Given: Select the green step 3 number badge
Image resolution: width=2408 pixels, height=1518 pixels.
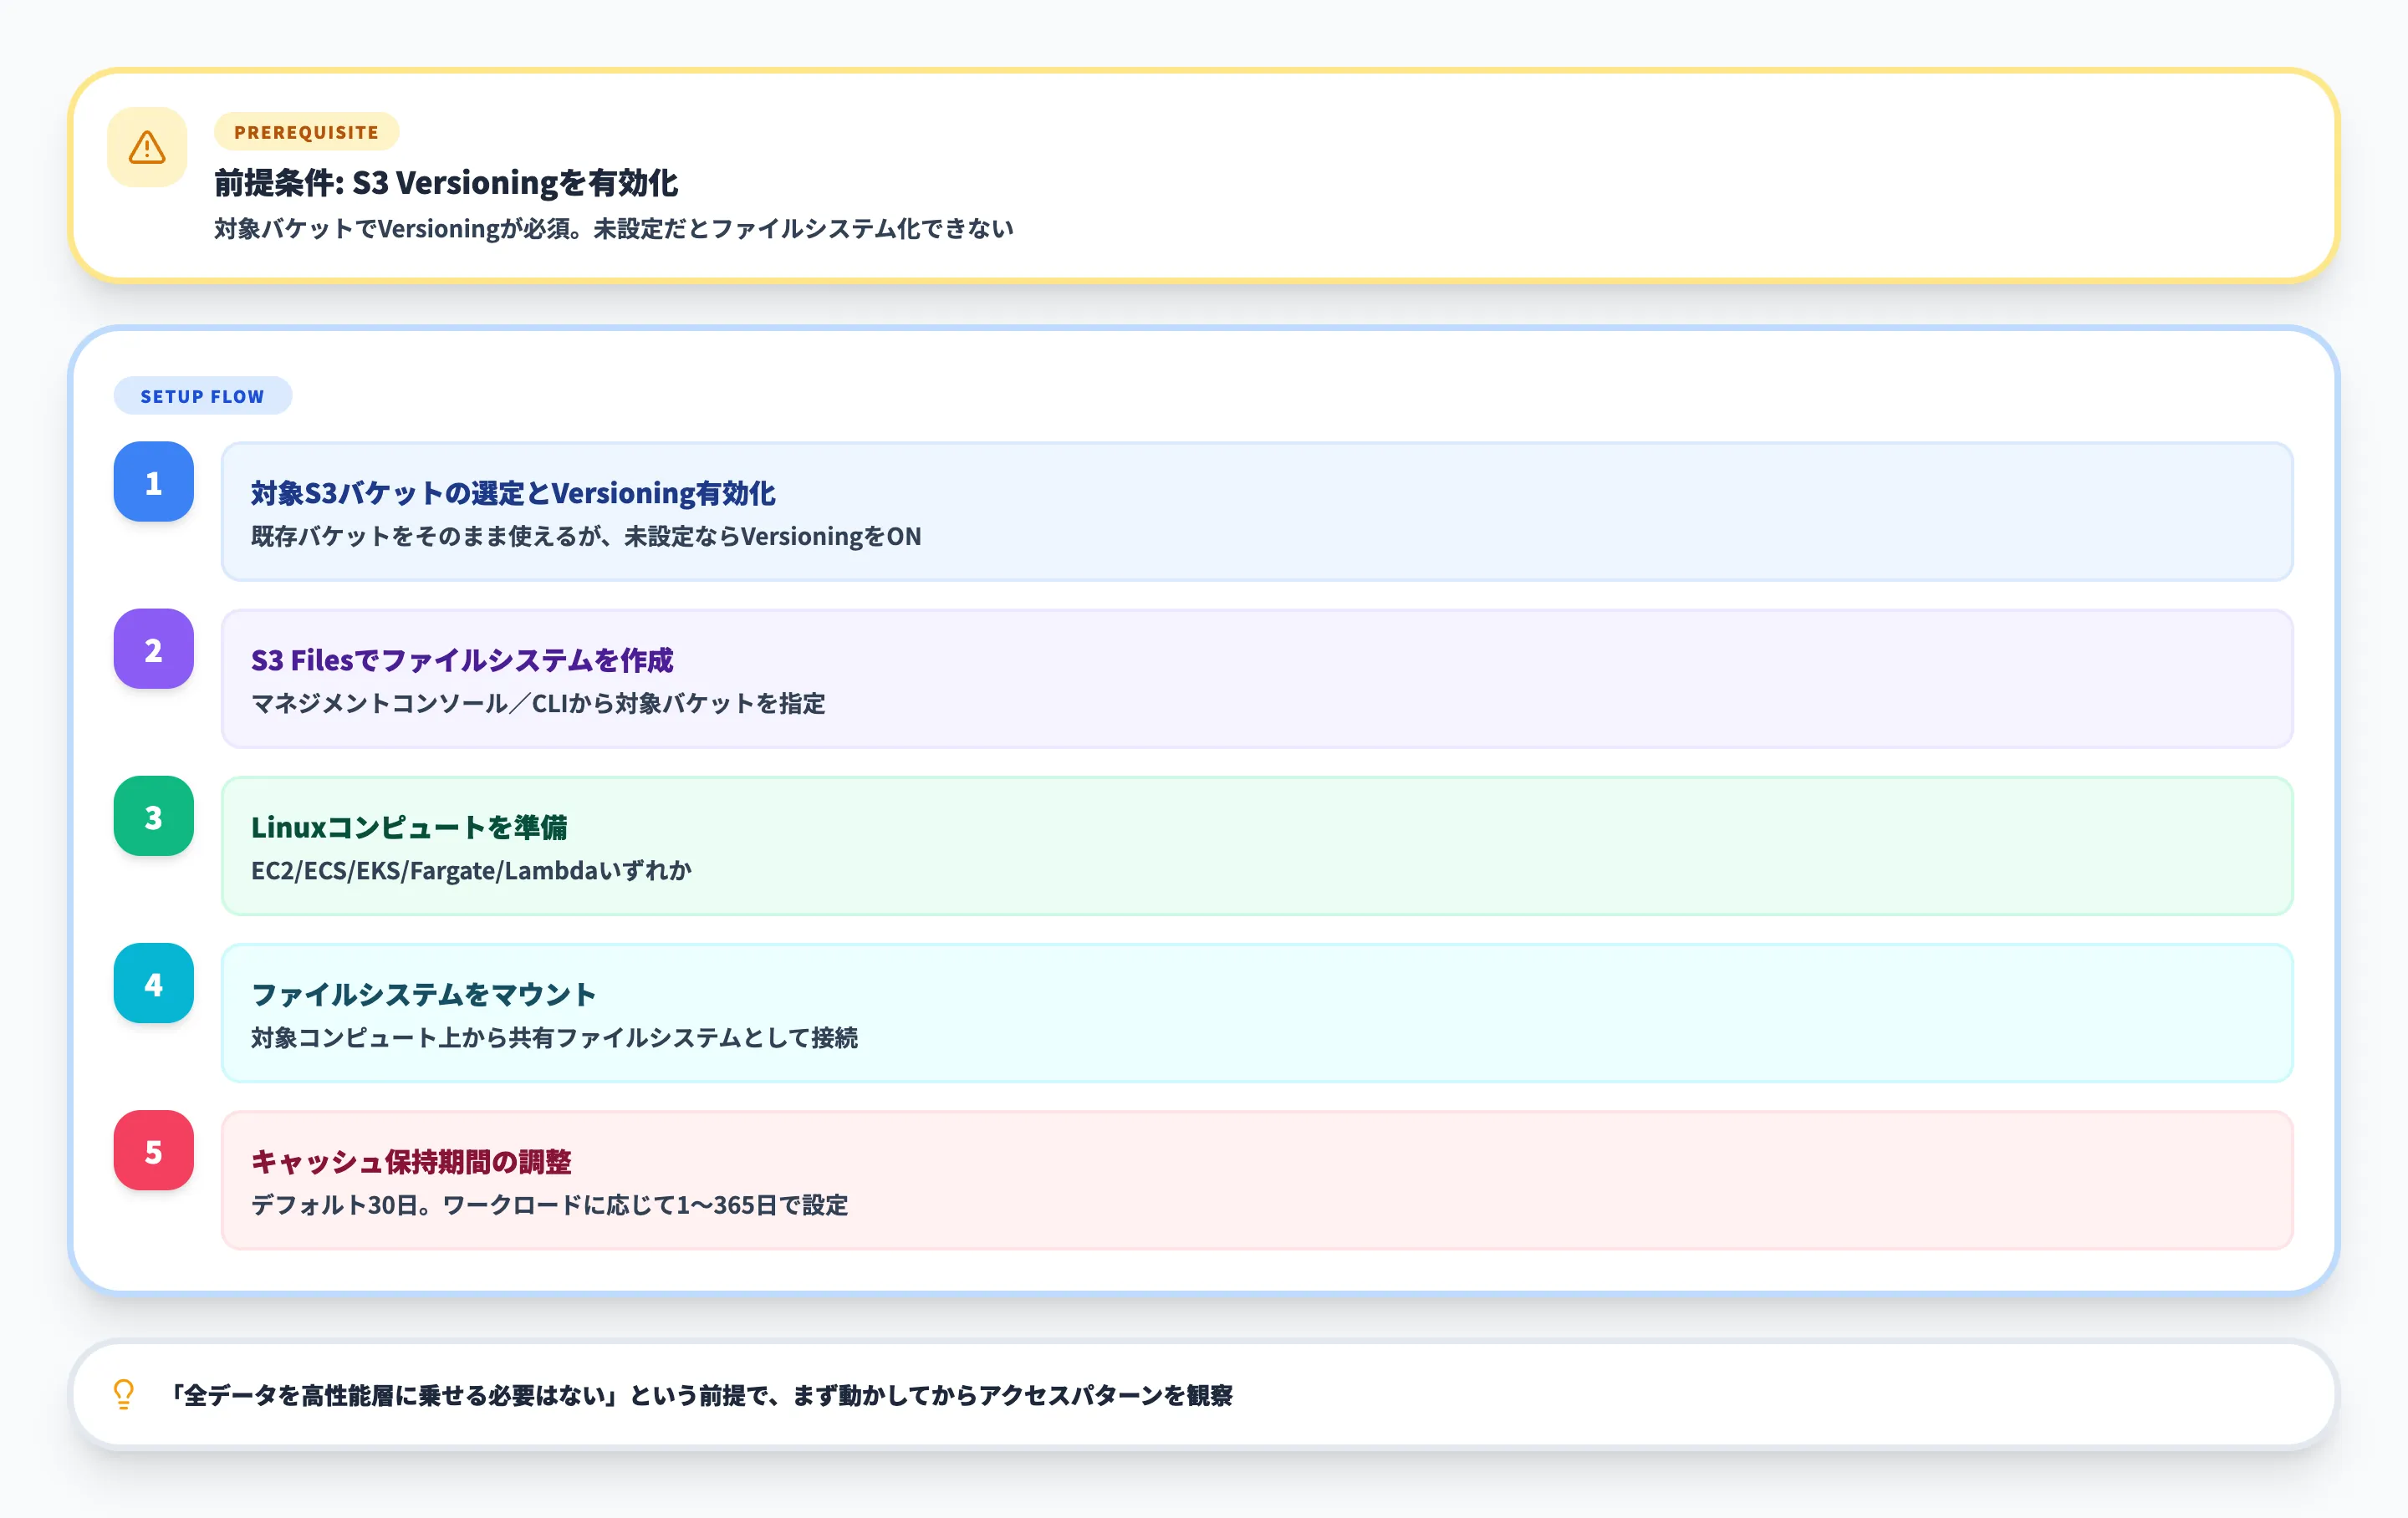Looking at the screenshot, I should pos(153,818).
